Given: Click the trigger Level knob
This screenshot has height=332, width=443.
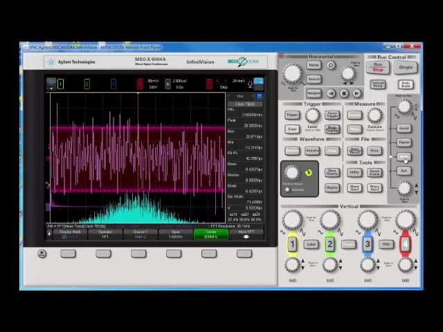Looking at the screenshot, I should coord(312,115).
